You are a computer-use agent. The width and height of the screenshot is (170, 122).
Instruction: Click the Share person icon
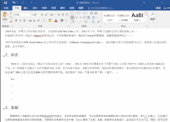coord(165,8)
